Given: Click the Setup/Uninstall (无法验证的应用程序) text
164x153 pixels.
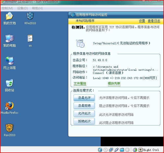Looking at the screenshot, I should (122, 43).
